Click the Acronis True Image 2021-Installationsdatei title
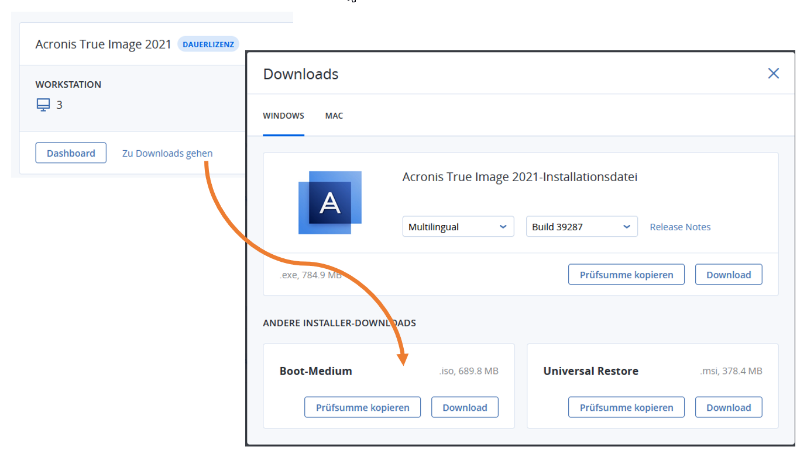Screen dimensions: 807x450 [x=520, y=177]
